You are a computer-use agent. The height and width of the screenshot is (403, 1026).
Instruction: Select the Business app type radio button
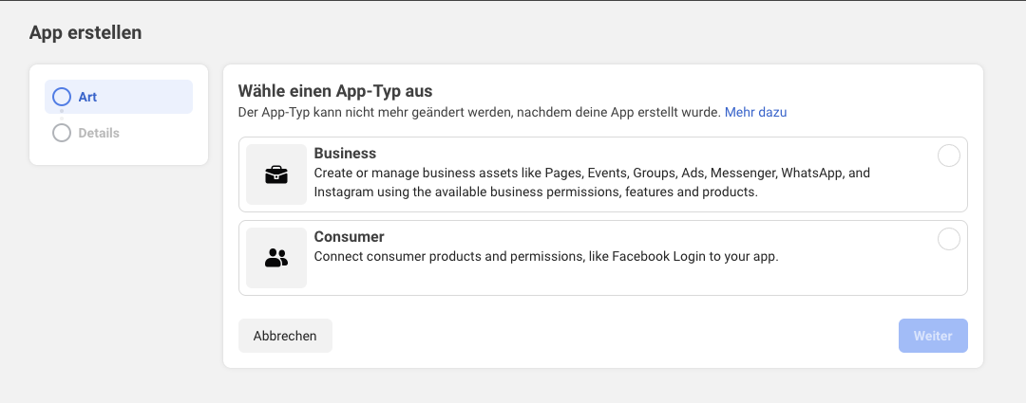pos(948,156)
